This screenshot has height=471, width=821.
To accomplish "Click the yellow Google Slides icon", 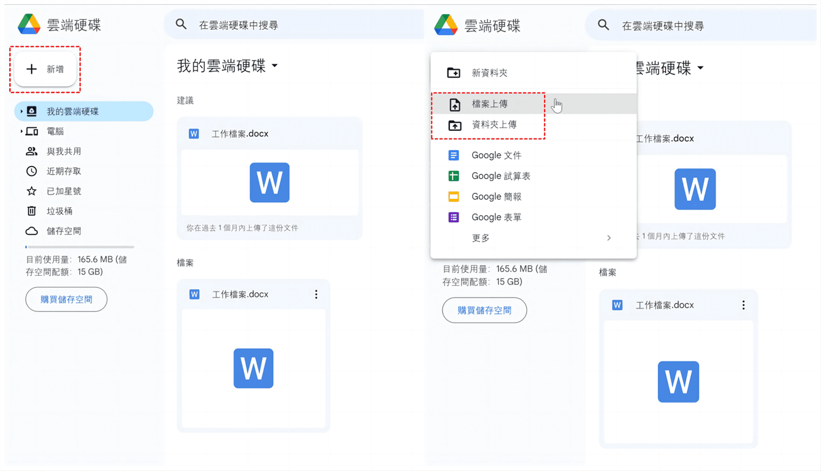I will click(x=453, y=196).
